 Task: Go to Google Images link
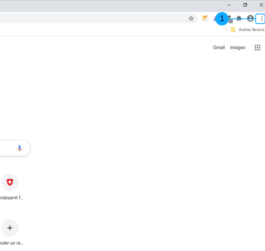point(238,48)
